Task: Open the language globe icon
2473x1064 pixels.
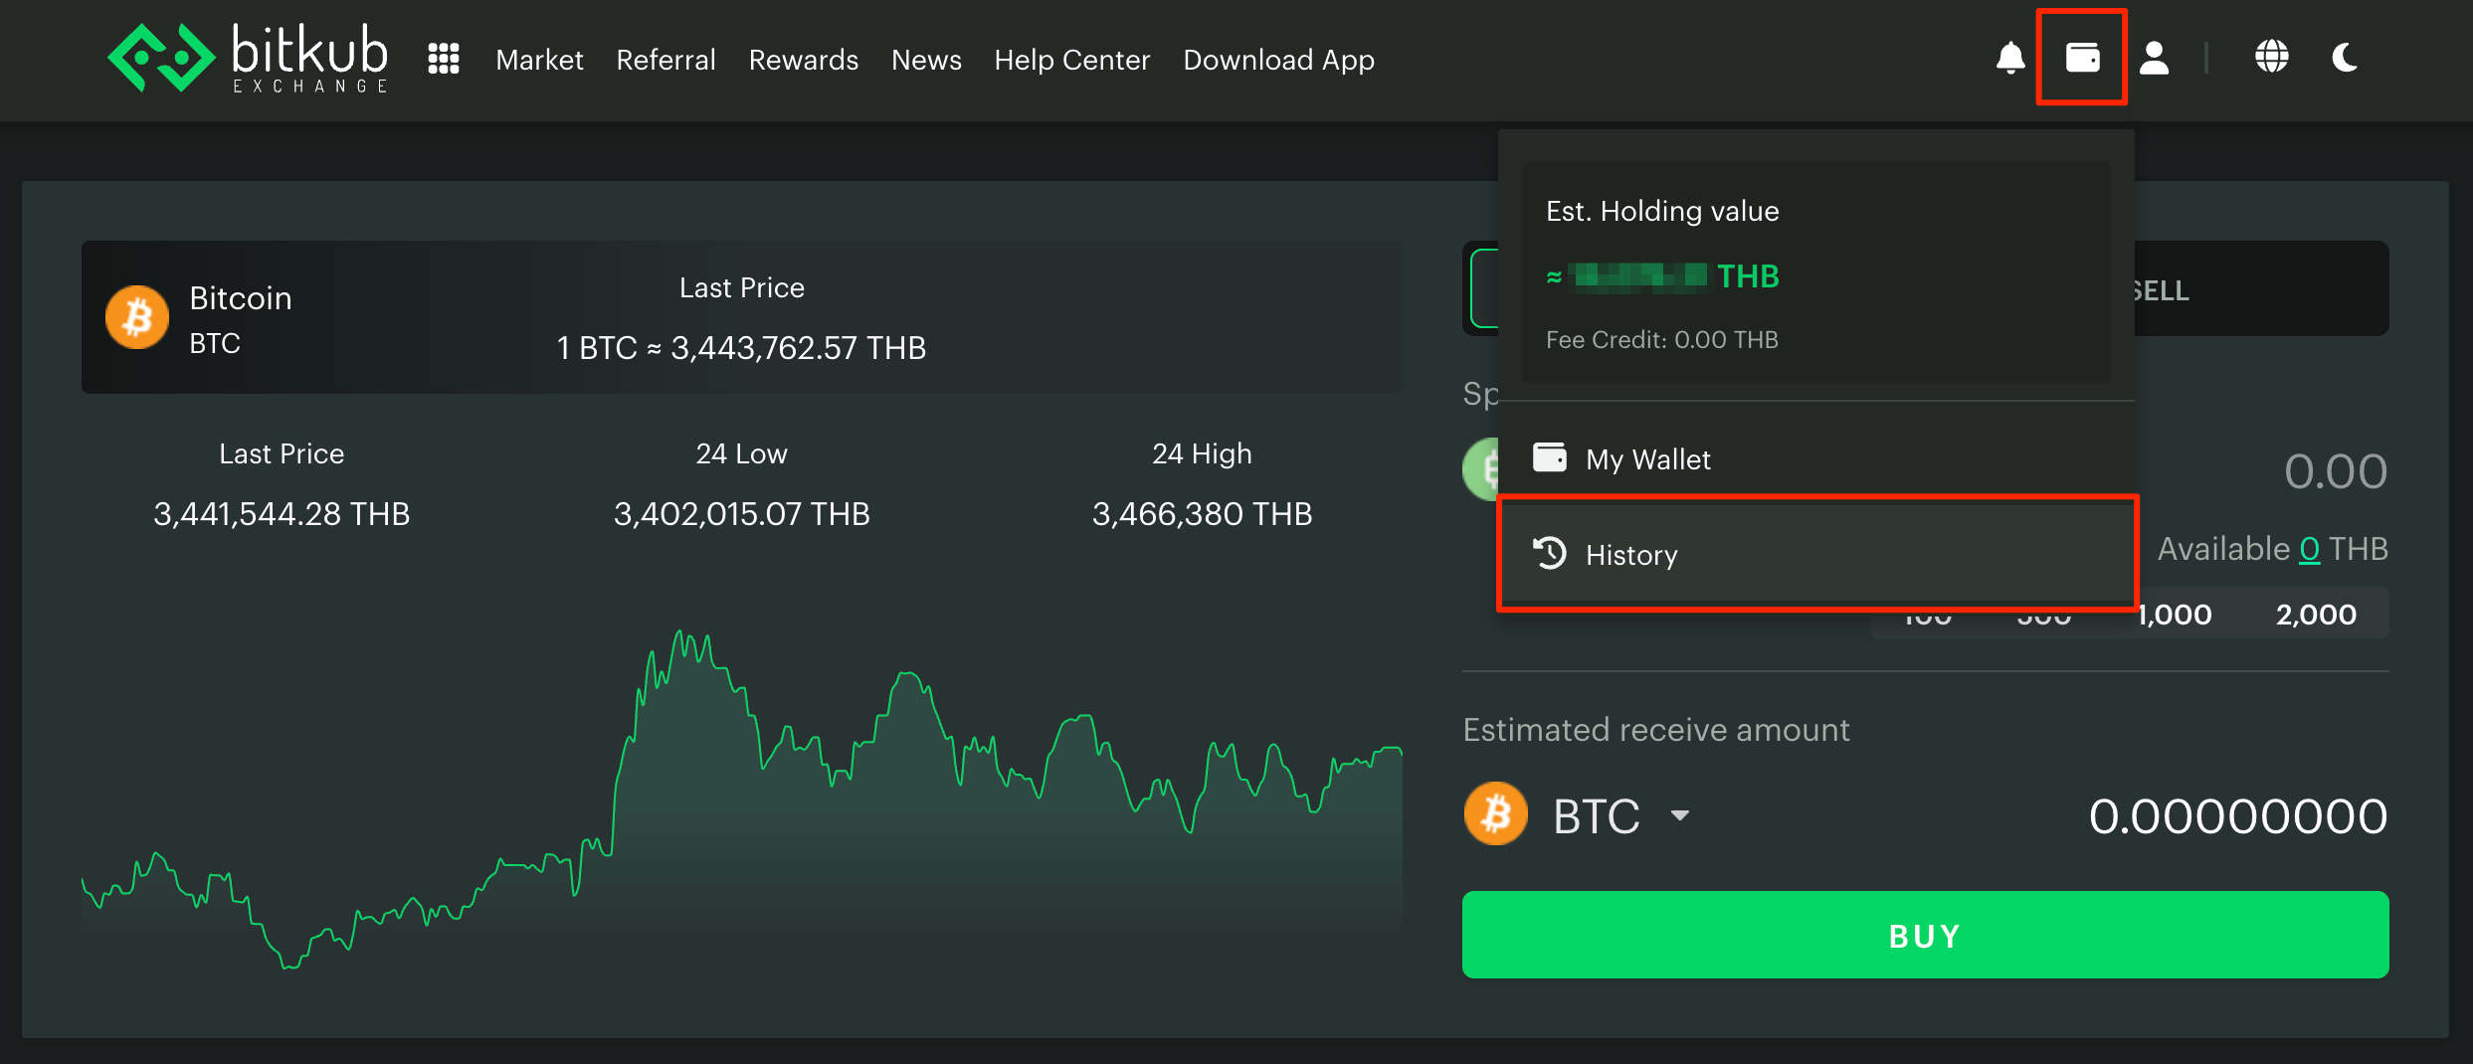Action: pyautogui.click(x=2272, y=57)
